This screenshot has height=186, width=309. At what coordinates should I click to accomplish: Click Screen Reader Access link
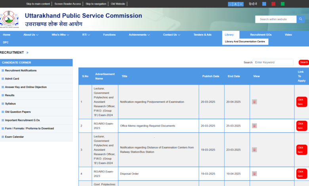pos(68,4)
